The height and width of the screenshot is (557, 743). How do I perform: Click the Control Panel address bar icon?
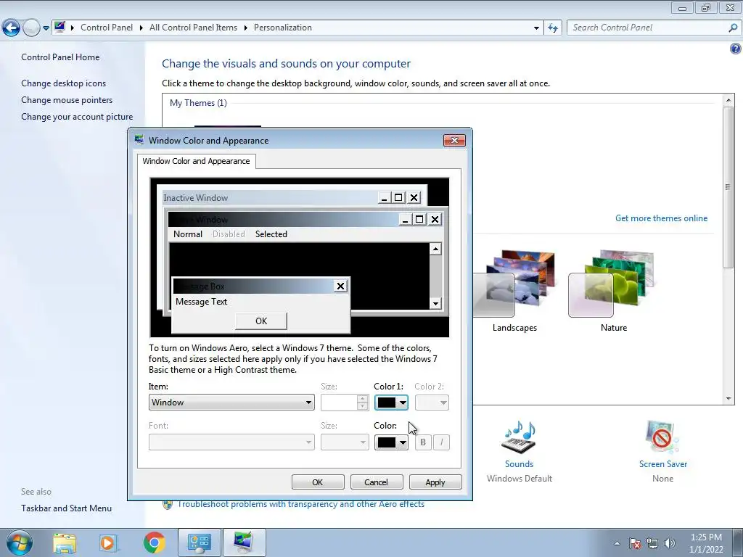point(59,27)
